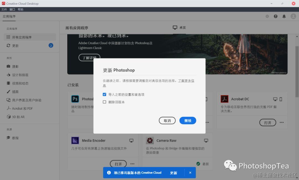The image size is (299, 180).
Task: Click the 取消 button in dialog
Action: 167,120
